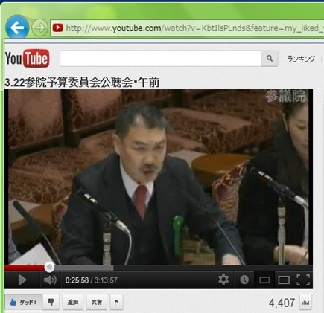
Task: Show video statistics chart icon
Action: coord(305,303)
